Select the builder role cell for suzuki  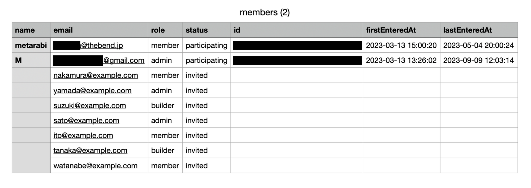coord(165,106)
